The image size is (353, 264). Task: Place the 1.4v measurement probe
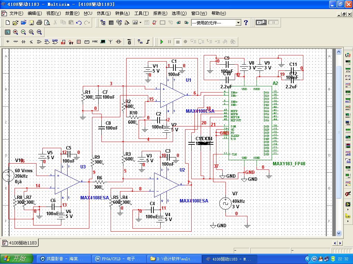348,216
